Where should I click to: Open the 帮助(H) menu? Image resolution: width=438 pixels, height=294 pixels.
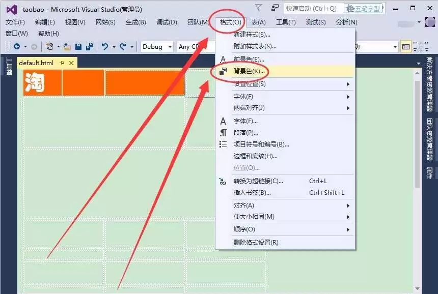point(48,34)
